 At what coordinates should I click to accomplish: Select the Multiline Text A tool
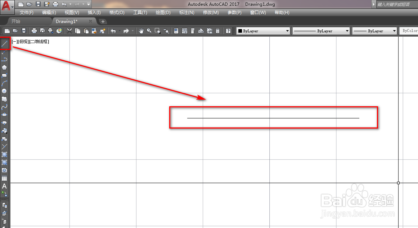coord(4,186)
